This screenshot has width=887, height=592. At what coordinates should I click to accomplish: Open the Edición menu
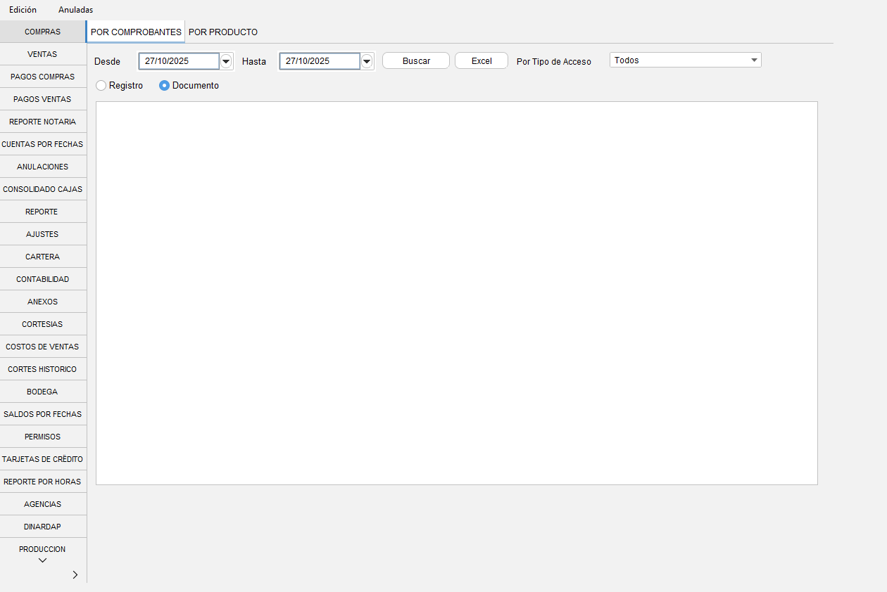(23, 10)
